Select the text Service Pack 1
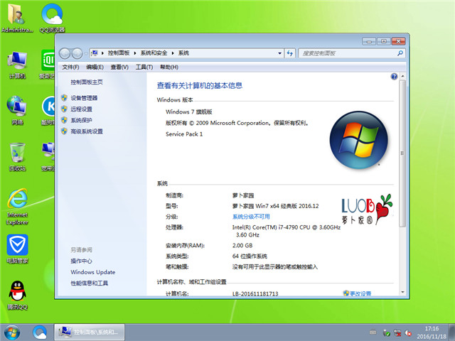 point(184,134)
